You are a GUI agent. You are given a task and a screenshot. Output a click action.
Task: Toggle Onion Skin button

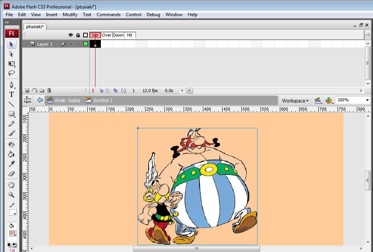(101, 91)
